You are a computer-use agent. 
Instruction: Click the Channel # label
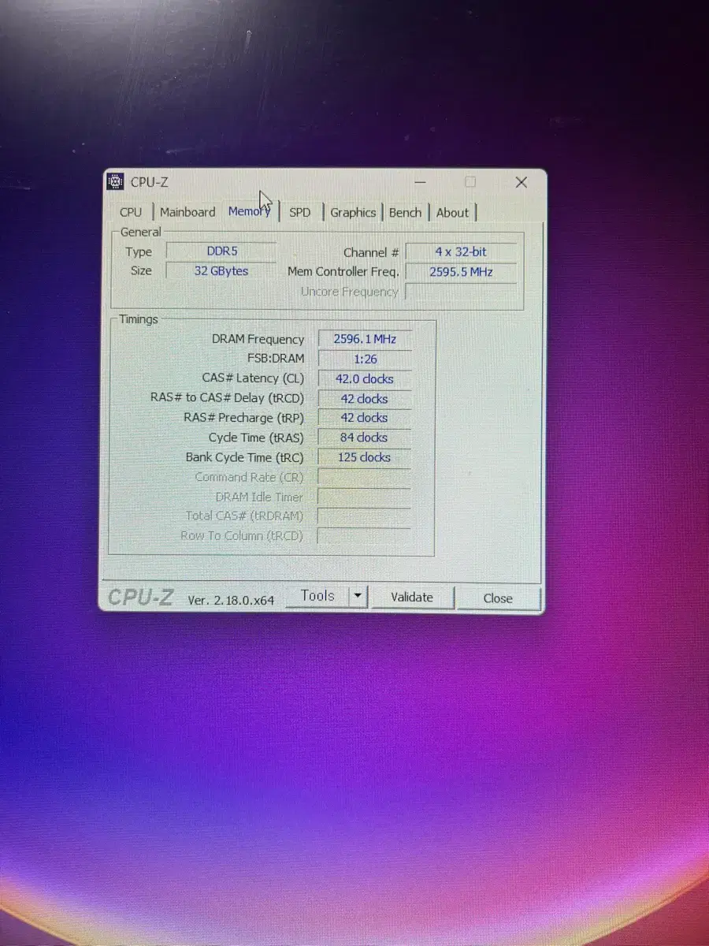point(371,252)
